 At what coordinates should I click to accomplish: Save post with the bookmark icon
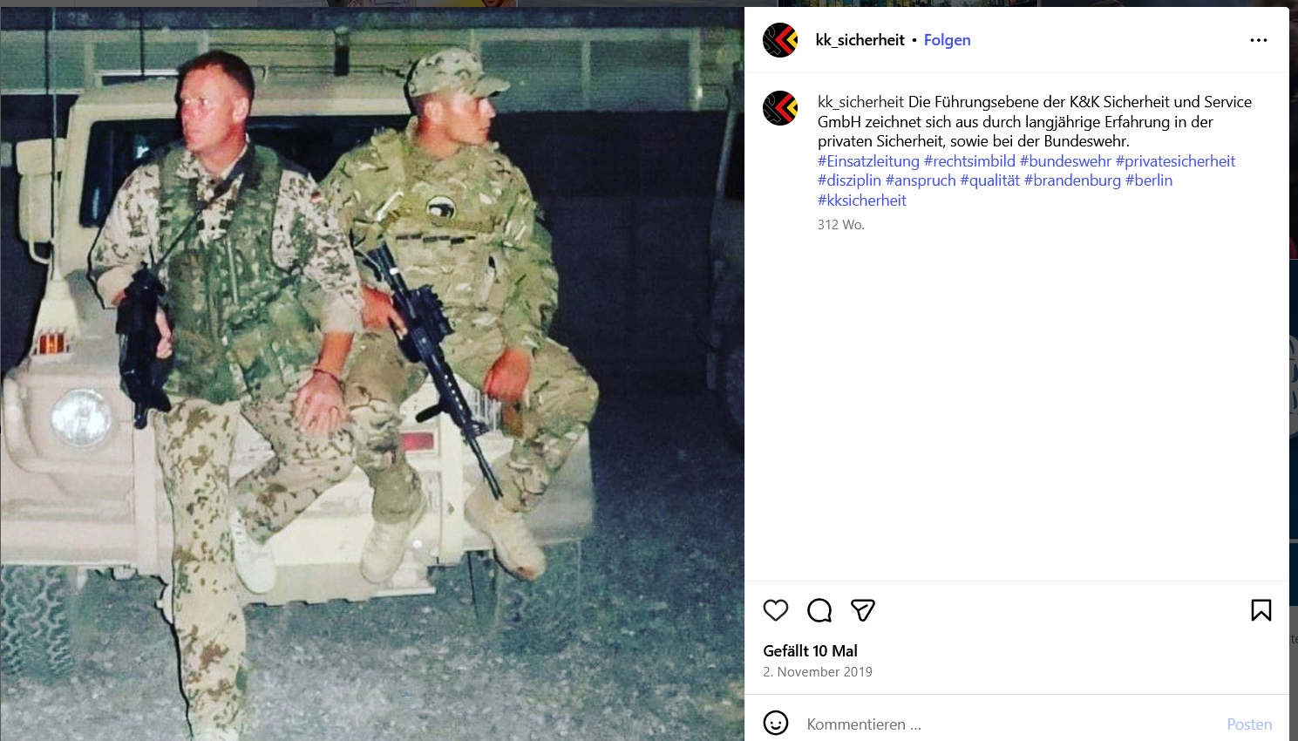(1261, 610)
